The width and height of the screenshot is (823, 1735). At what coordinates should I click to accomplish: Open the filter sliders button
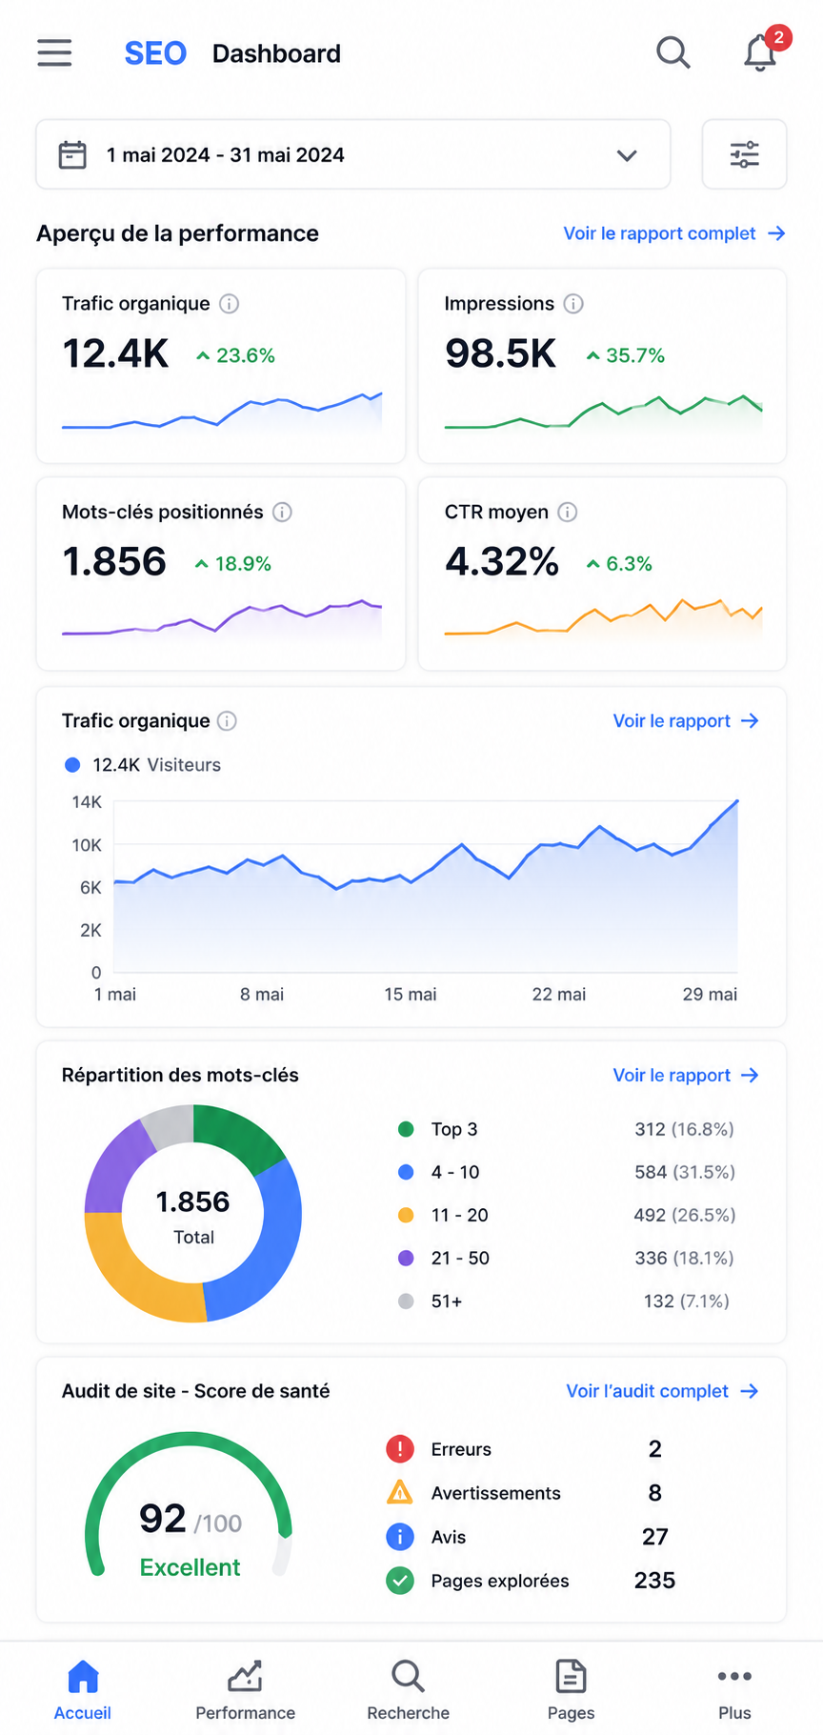click(744, 154)
